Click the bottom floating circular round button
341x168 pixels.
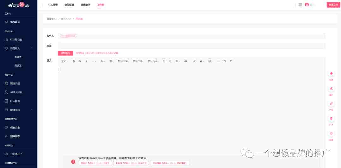click(x=332, y=133)
